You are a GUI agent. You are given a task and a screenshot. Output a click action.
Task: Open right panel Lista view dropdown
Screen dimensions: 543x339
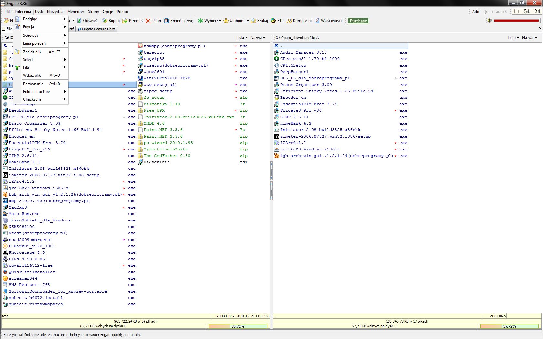pos(513,38)
